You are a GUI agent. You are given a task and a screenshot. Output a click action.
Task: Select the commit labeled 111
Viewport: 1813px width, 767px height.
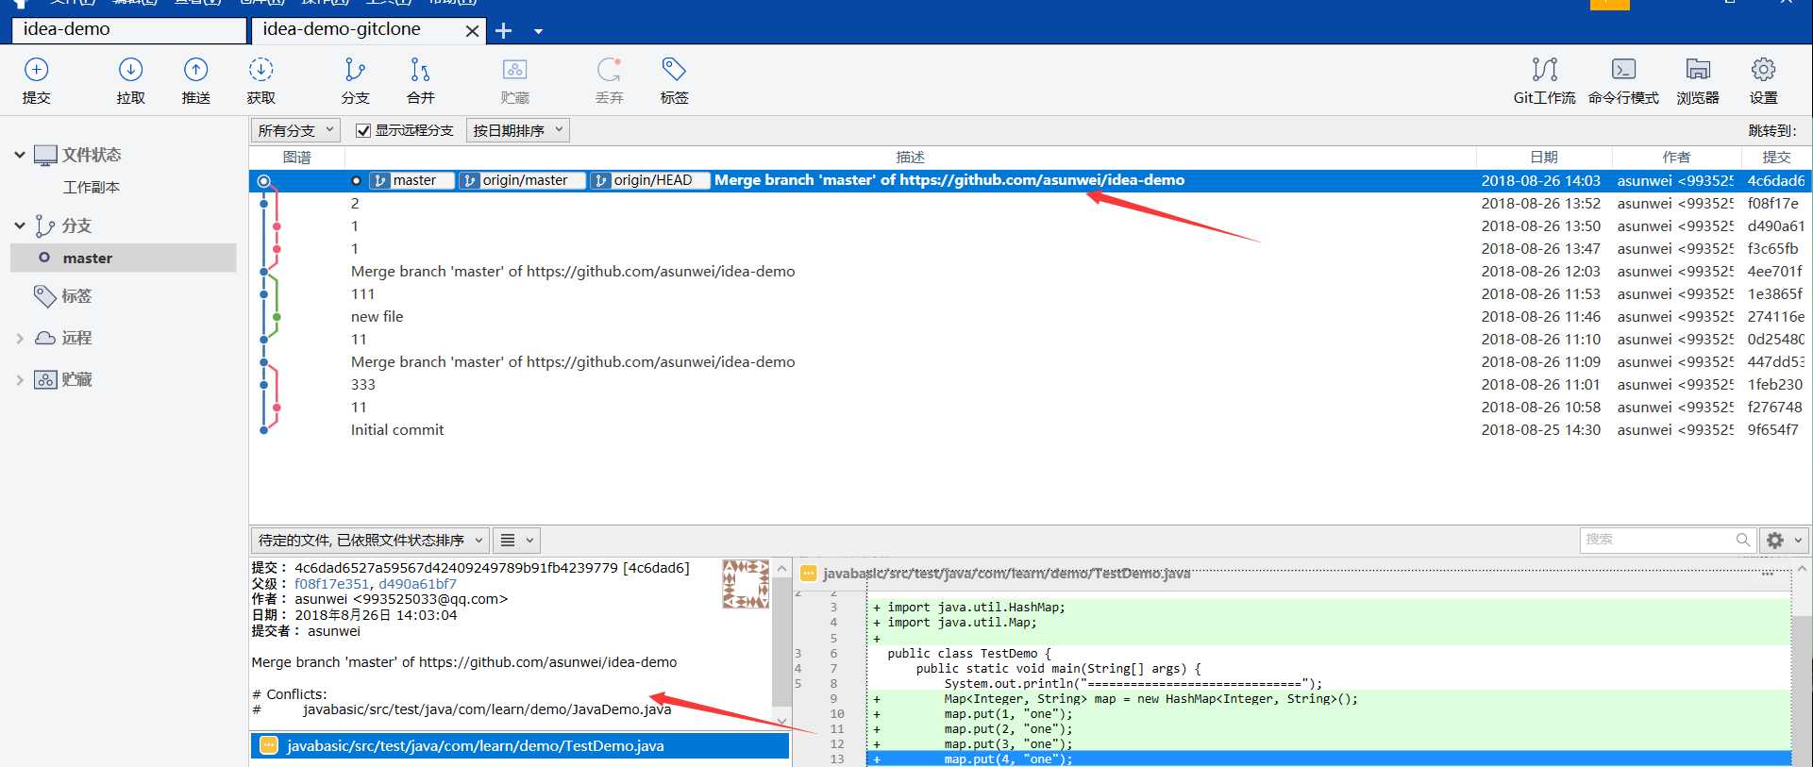(1029, 294)
